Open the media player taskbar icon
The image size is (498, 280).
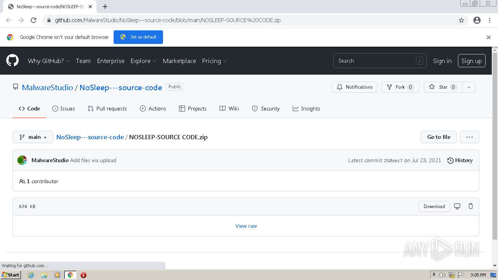pyautogui.click(x=57, y=275)
